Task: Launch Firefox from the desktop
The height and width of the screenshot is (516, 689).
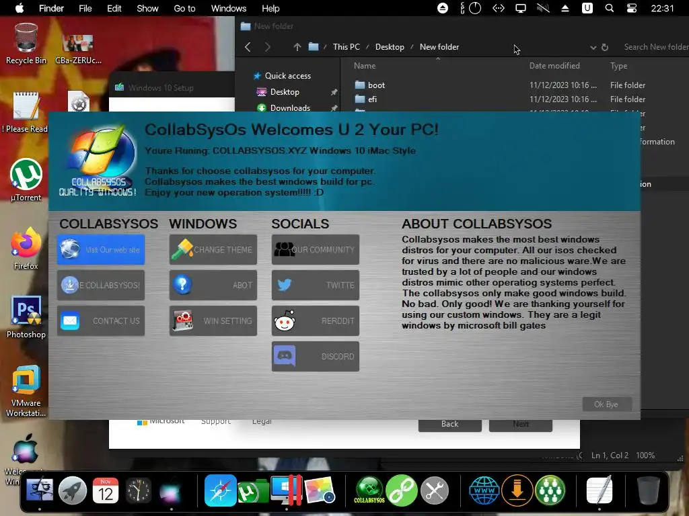Action: point(26,249)
